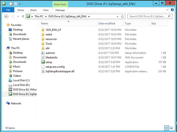The width and height of the screenshot is (177, 132).
Task: Select Downloads under Favorites
Action: click(20, 34)
